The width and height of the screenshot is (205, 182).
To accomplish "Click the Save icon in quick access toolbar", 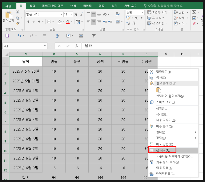I will [7, 36].
